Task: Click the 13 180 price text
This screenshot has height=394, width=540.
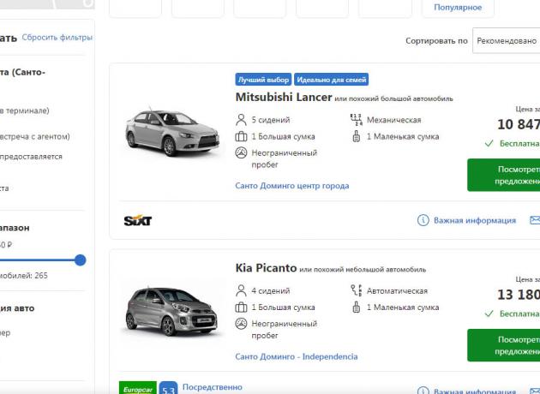Action: [x=519, y=295]
